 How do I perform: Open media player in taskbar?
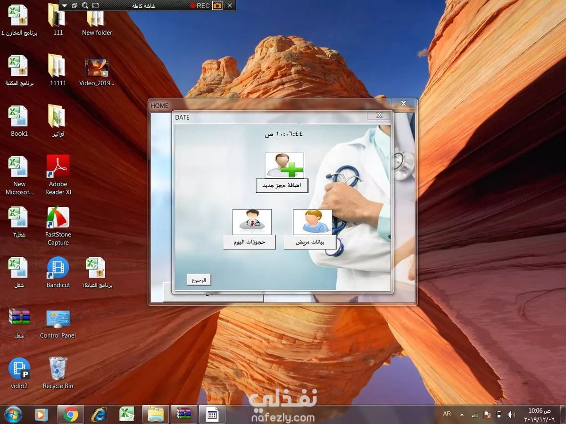(x=42, y=415)
